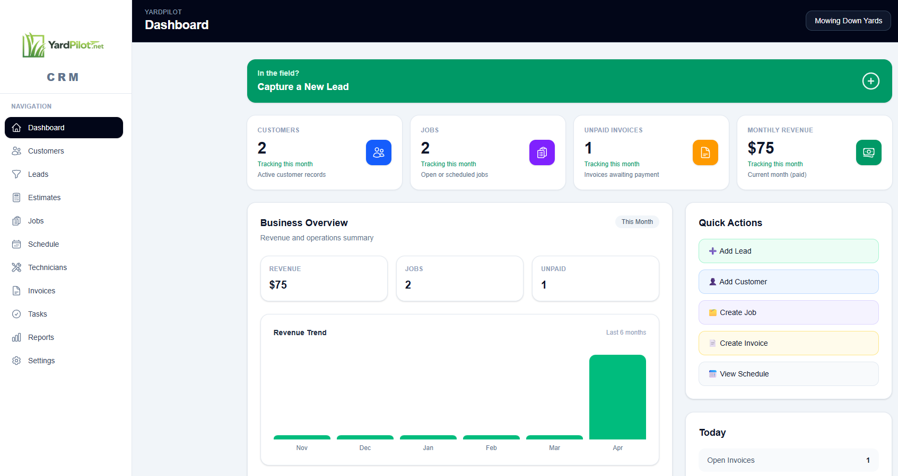Click the purple Jobs card icon
Viewport: 898px width, 476px height.
pyautogui.click(x=542, y=152)
